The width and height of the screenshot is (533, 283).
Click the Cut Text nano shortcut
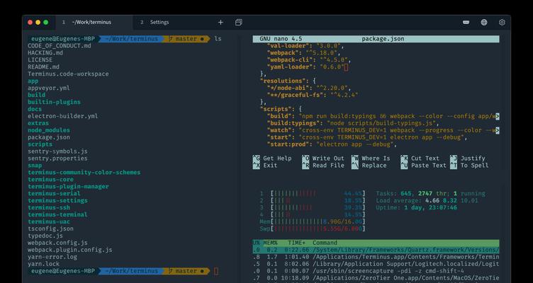420,158
